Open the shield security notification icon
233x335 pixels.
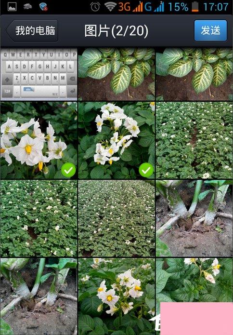(43, 7)
